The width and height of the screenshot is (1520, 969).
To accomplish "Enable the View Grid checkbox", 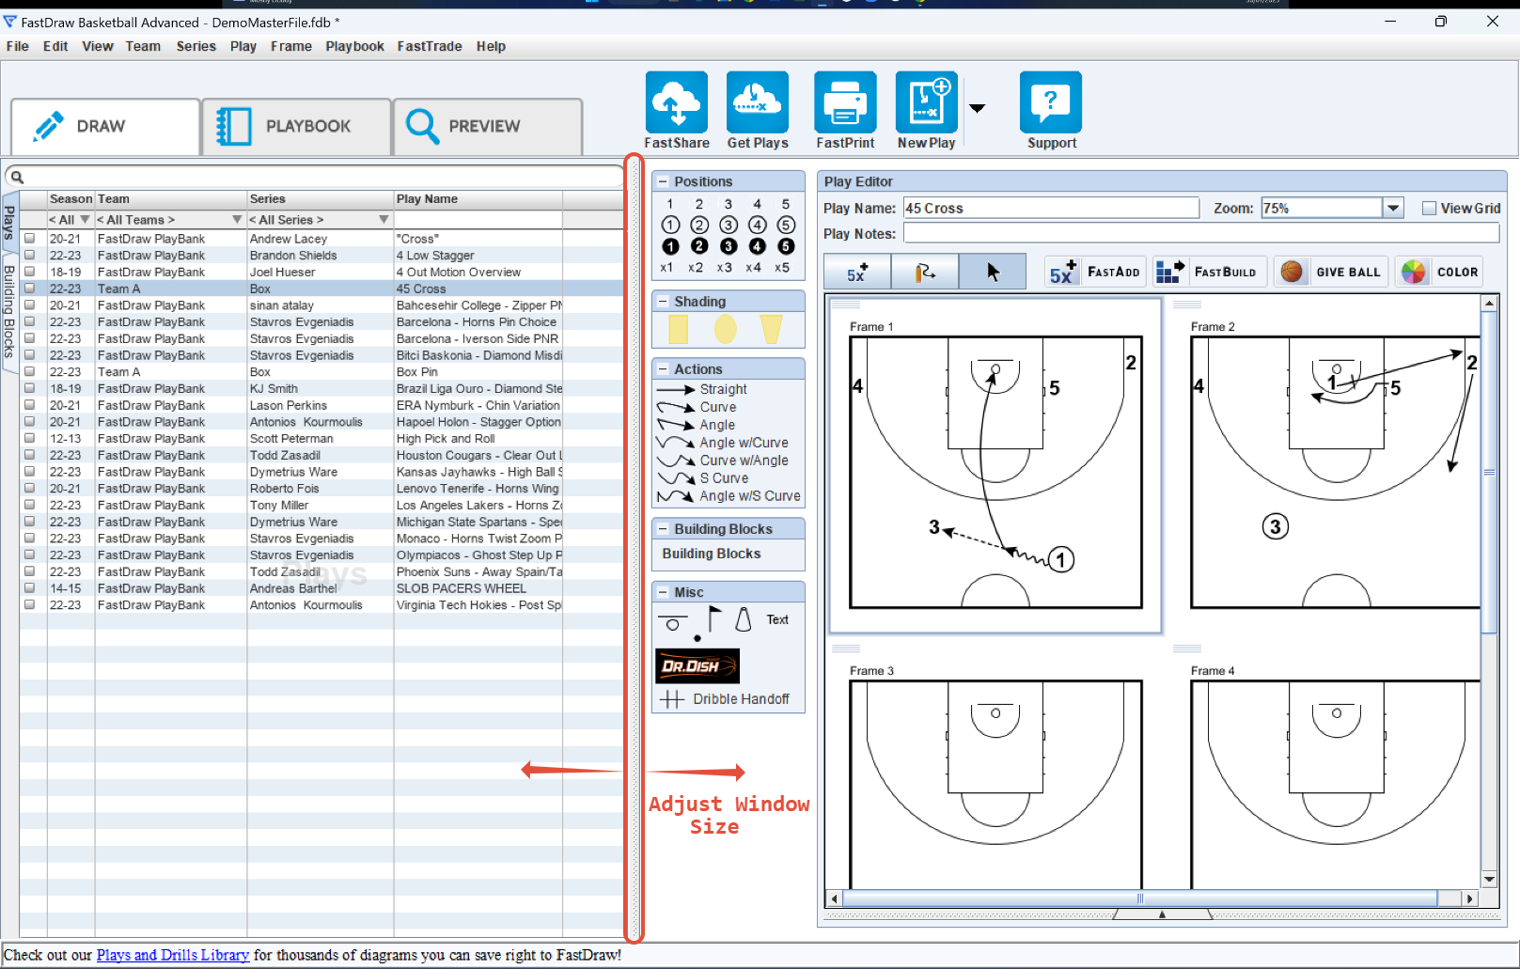I will pos(1429,209).
